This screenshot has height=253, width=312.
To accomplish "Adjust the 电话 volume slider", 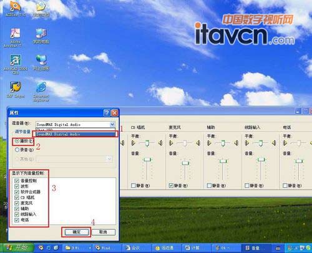I will click(x=299, y=161).
